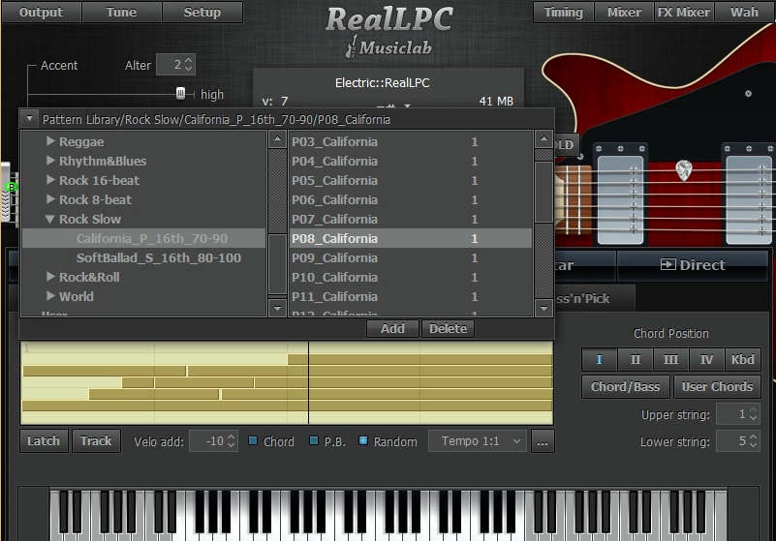Open the Tempo 1:1 dropdown
The height and width of the screenshot is (541, 776).
(x=477, y=441)
